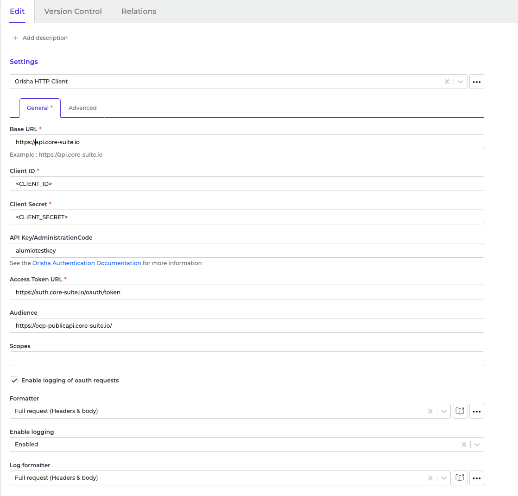Expand the Enable logging dropdown
The width and height of the screenshot is (518, 496).
coord(477,445)
